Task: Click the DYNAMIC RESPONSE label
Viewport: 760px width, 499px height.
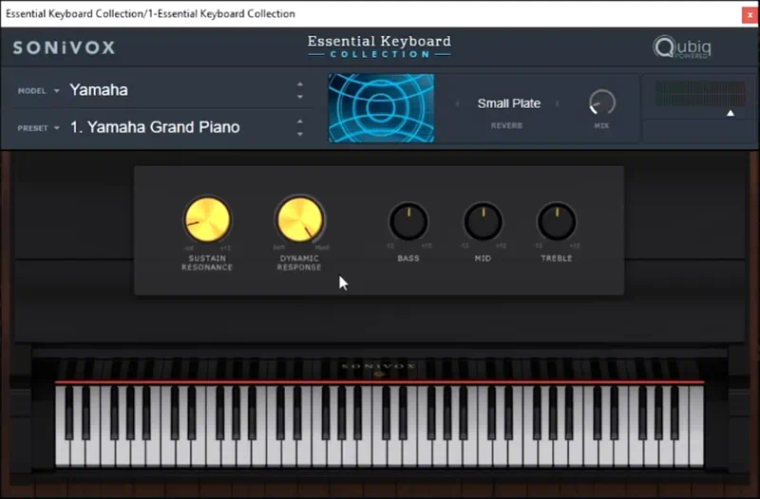Action: [x=299, y=263]
